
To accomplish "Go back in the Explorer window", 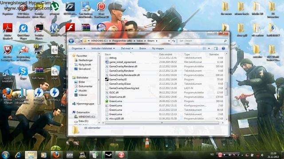I will pos(71,41).
